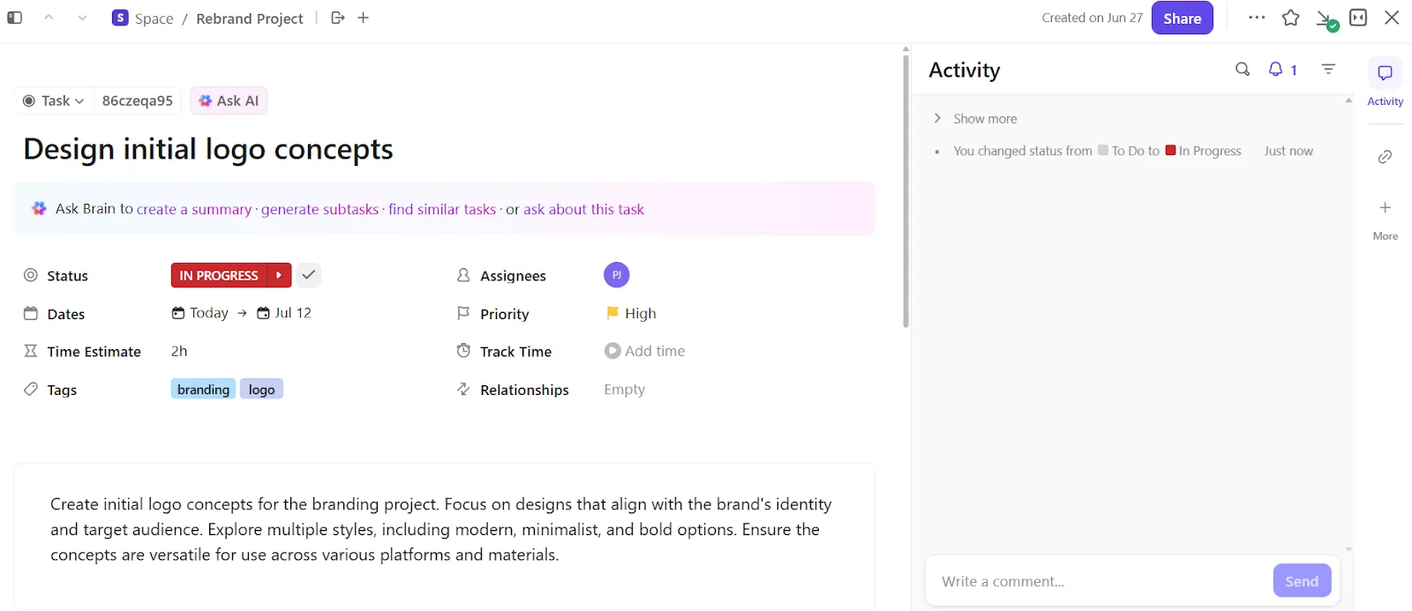Add new item with plus beside breadcrumb
Viewport: 1412px width, 611px height.
point(364,18)
